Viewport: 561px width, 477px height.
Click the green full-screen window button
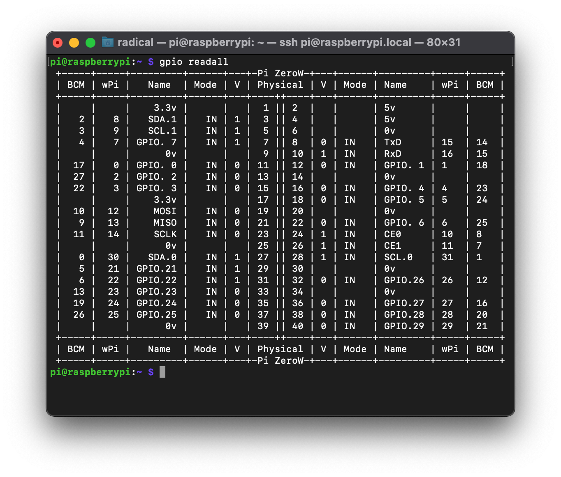(x=90, y=43)
